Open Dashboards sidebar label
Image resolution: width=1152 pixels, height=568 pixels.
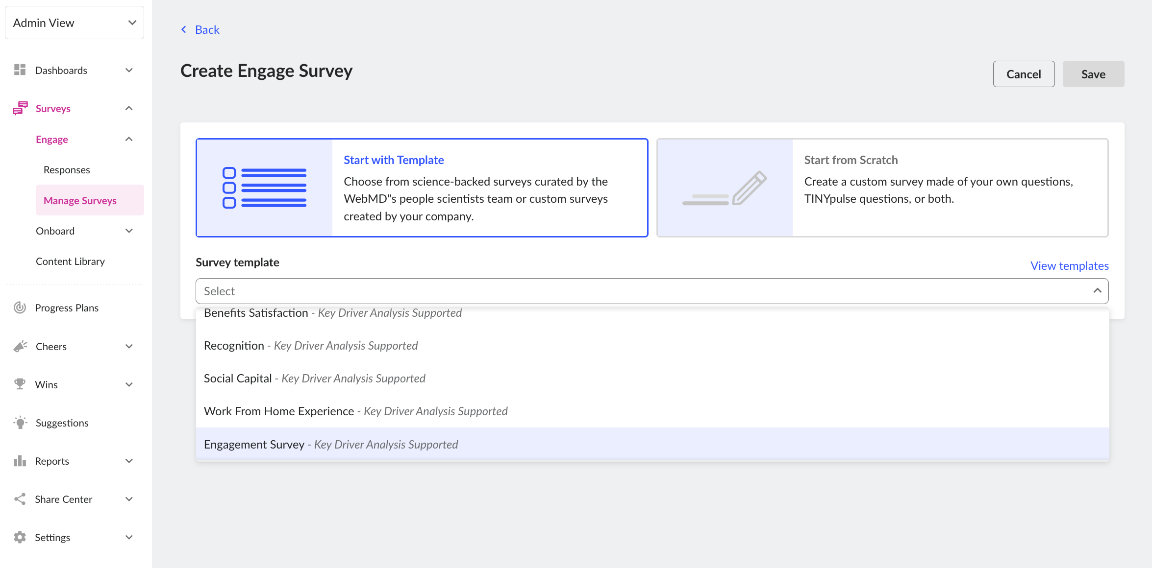click(x=61, y=70)
